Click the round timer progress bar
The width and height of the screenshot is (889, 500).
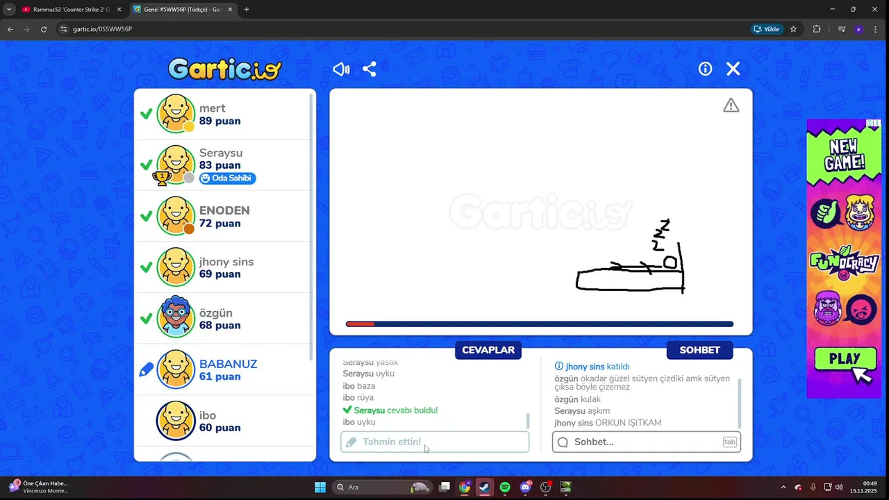point(540,324)
